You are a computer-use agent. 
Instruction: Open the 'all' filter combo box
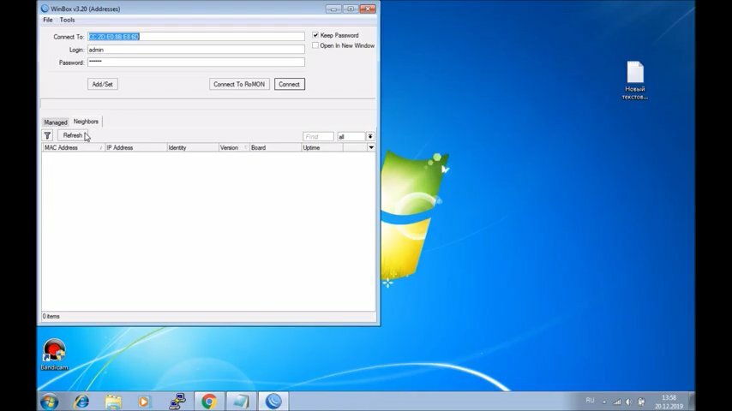(351, 137)
